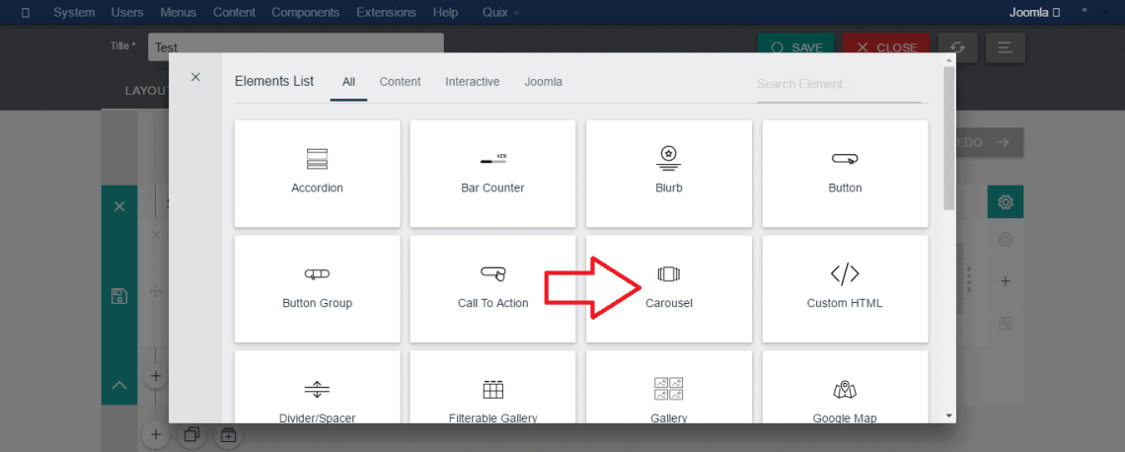Open the Components menu
1125x452 pixels.
[305, 13]
